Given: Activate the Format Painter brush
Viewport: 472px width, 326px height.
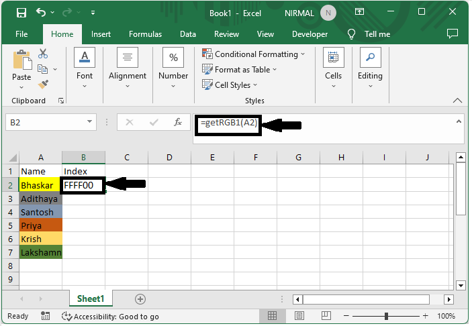Looking at the screenshot, I should [x=43, y=85].
